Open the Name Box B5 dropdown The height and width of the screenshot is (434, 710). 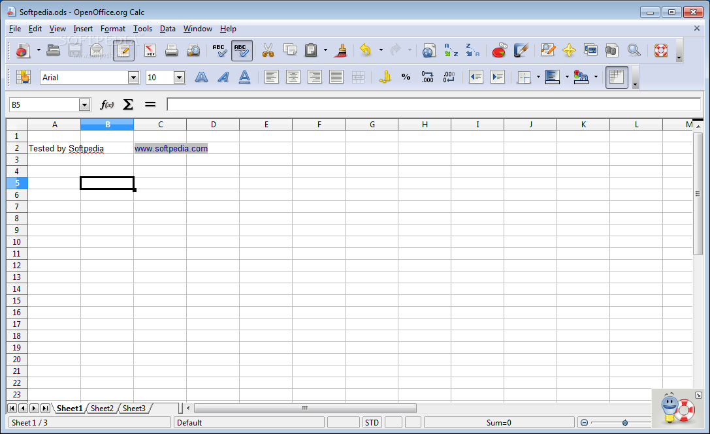coord(84,105)
